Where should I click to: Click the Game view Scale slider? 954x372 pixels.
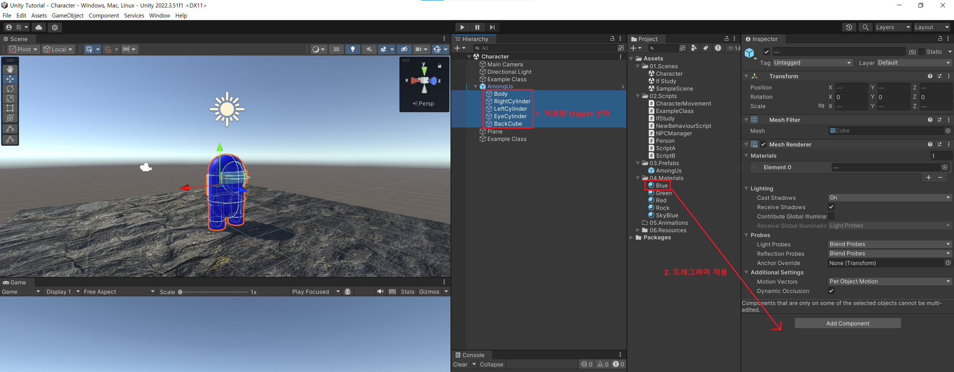pos(213,292)
